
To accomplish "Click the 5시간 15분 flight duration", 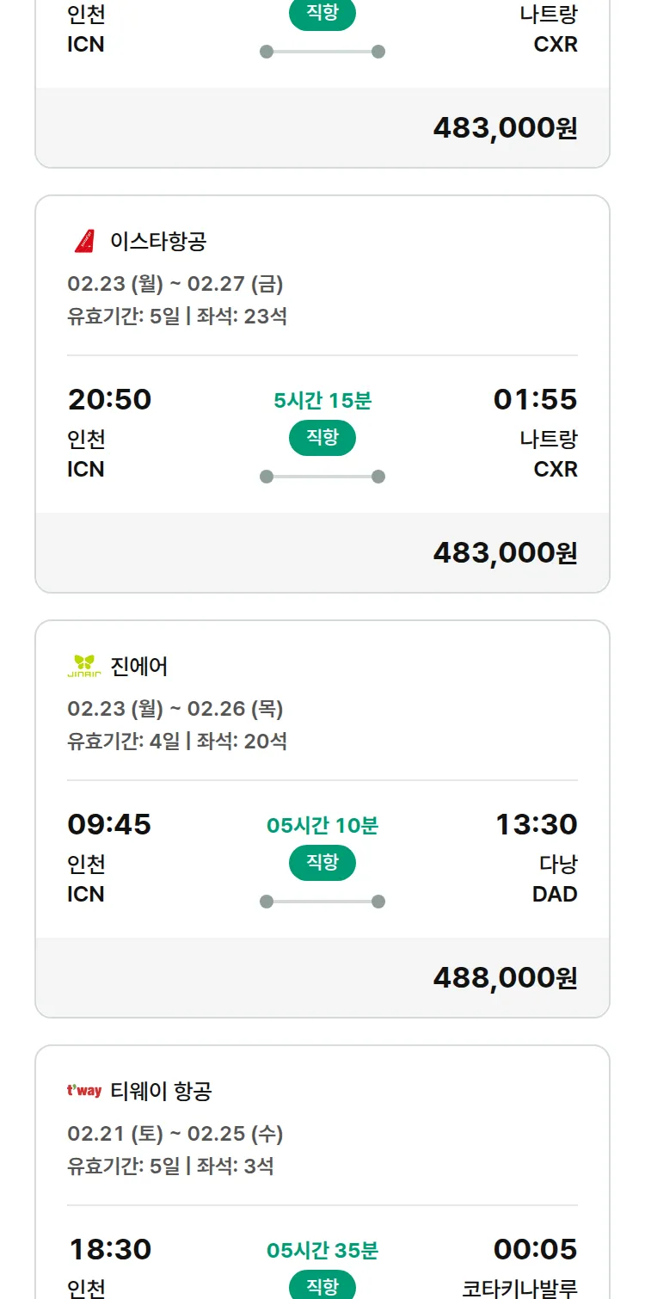I will point(322,400).
